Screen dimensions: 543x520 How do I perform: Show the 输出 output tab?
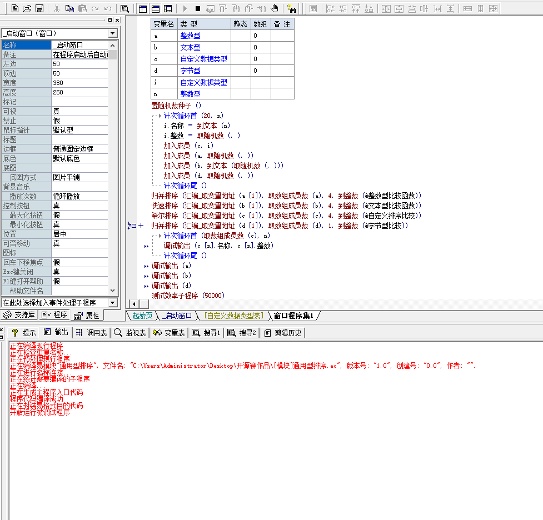(x=56, y=332)
